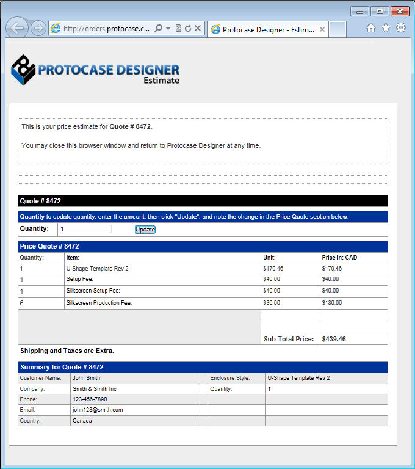This screenshot has height=469, width=415.
Task: Click the browser Back arrow button
Action: point(18,28)
